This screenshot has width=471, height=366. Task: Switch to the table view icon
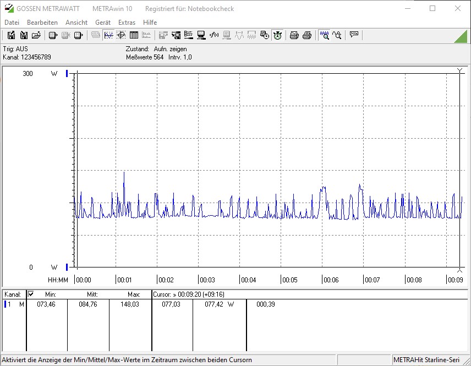tap(134, 35)
